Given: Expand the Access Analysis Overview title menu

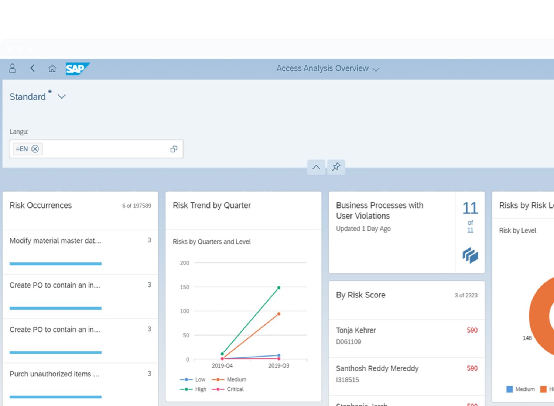Looking at the screenshot, I should tap(376, 69).
